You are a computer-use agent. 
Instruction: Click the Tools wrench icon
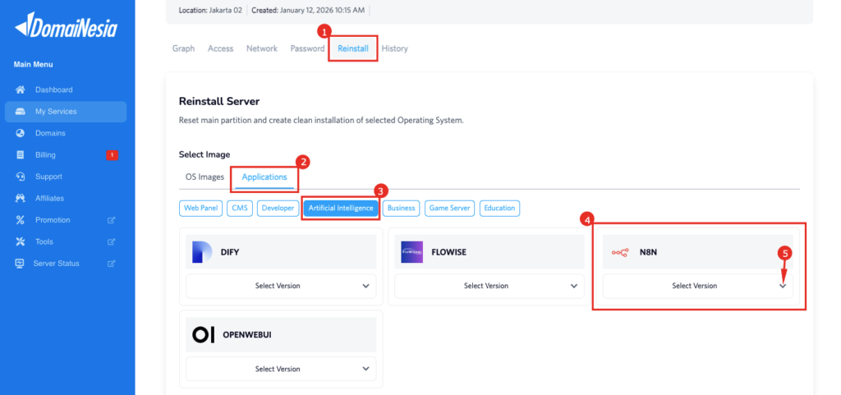click(21, 241)
